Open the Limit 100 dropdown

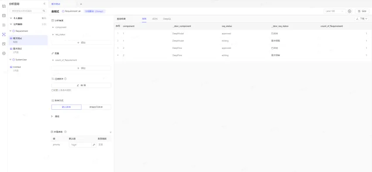[334, 11]
